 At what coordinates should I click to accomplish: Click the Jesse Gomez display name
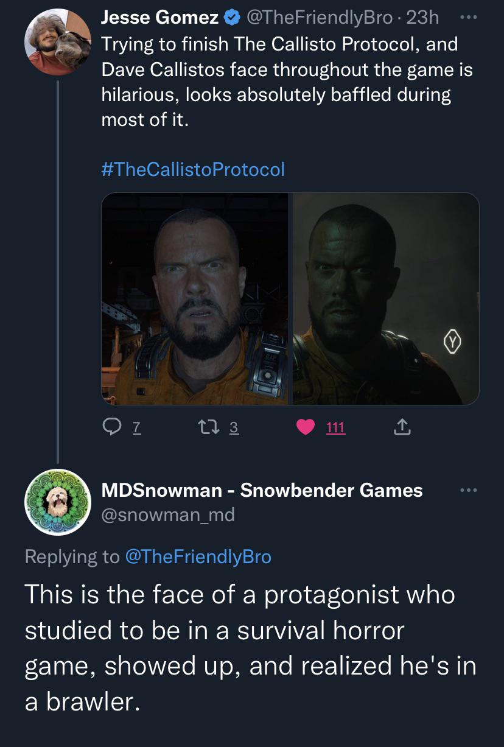coord(159,18)
